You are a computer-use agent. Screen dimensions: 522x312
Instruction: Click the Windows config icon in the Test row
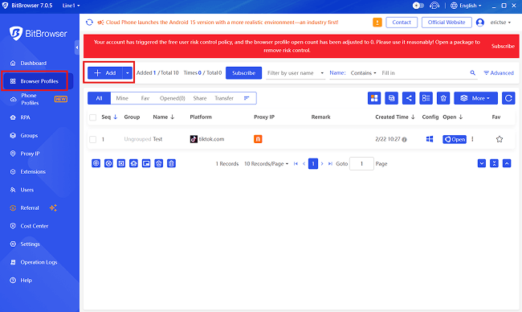click(x=430, y=139)
